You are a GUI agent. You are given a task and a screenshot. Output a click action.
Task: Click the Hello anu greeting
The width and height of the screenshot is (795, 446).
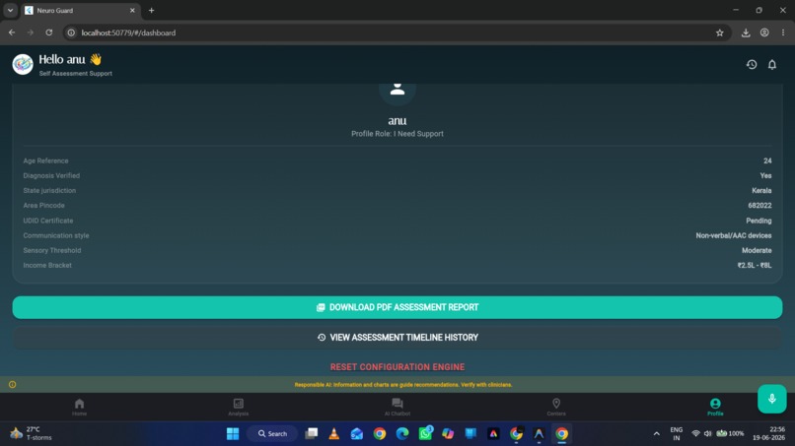[x=70, y=59]
